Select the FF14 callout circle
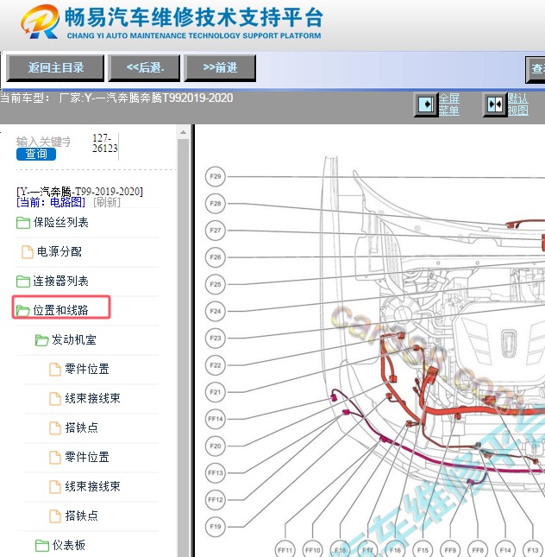545x557 pixels. click(216, 419)
